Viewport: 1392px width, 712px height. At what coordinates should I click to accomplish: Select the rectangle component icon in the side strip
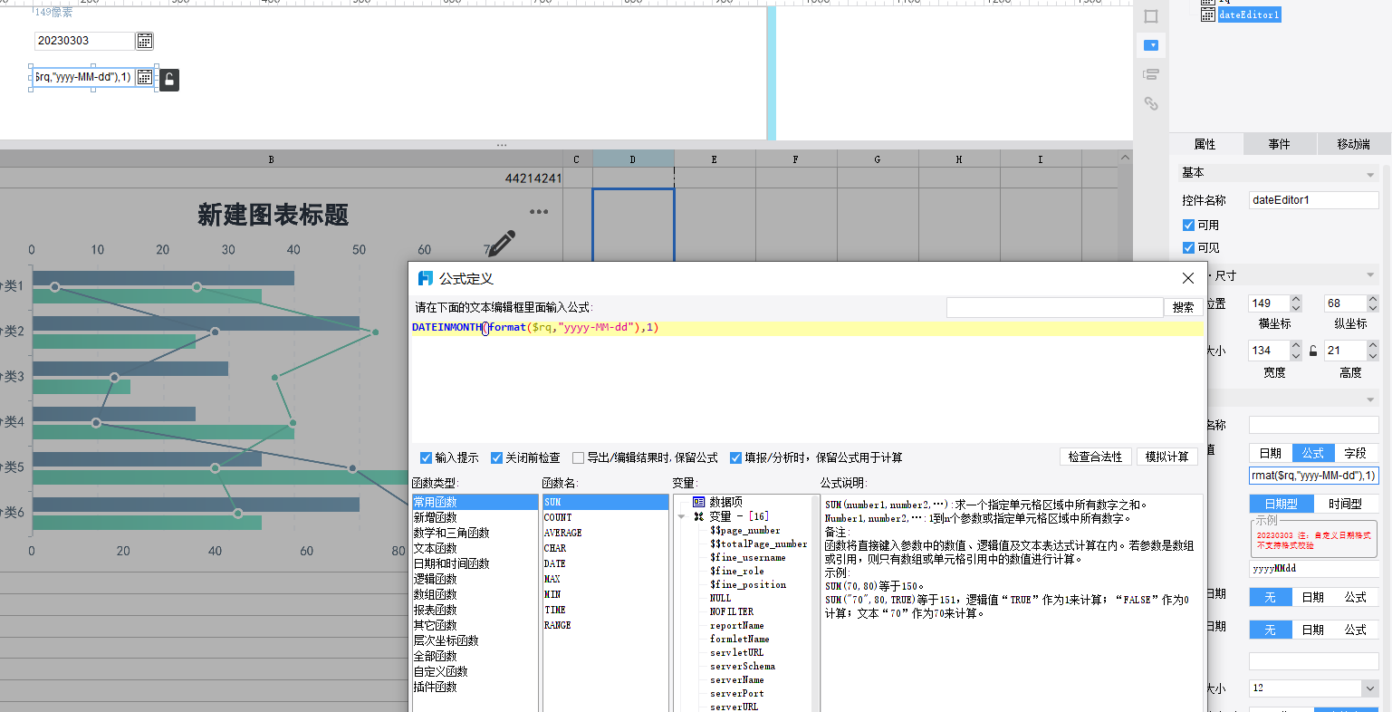(x=1151, y=16)
